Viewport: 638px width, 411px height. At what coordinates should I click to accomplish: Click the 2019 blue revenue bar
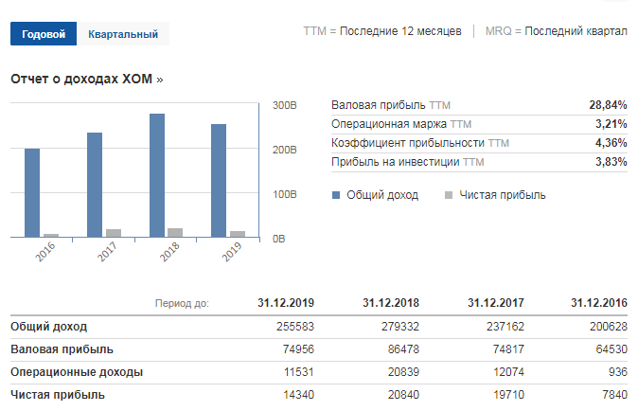click(x=219, y=181)
